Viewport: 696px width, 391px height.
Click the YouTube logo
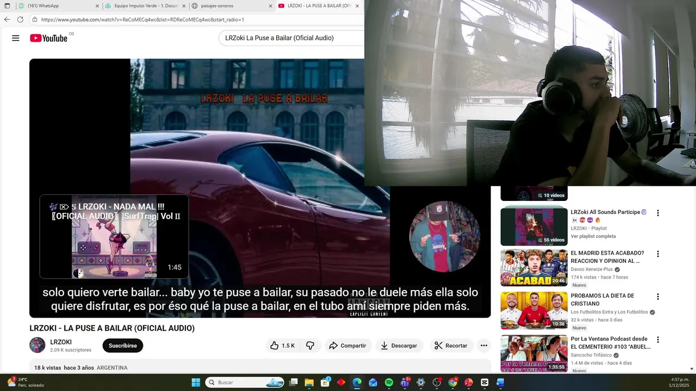(x=49, y=38)
